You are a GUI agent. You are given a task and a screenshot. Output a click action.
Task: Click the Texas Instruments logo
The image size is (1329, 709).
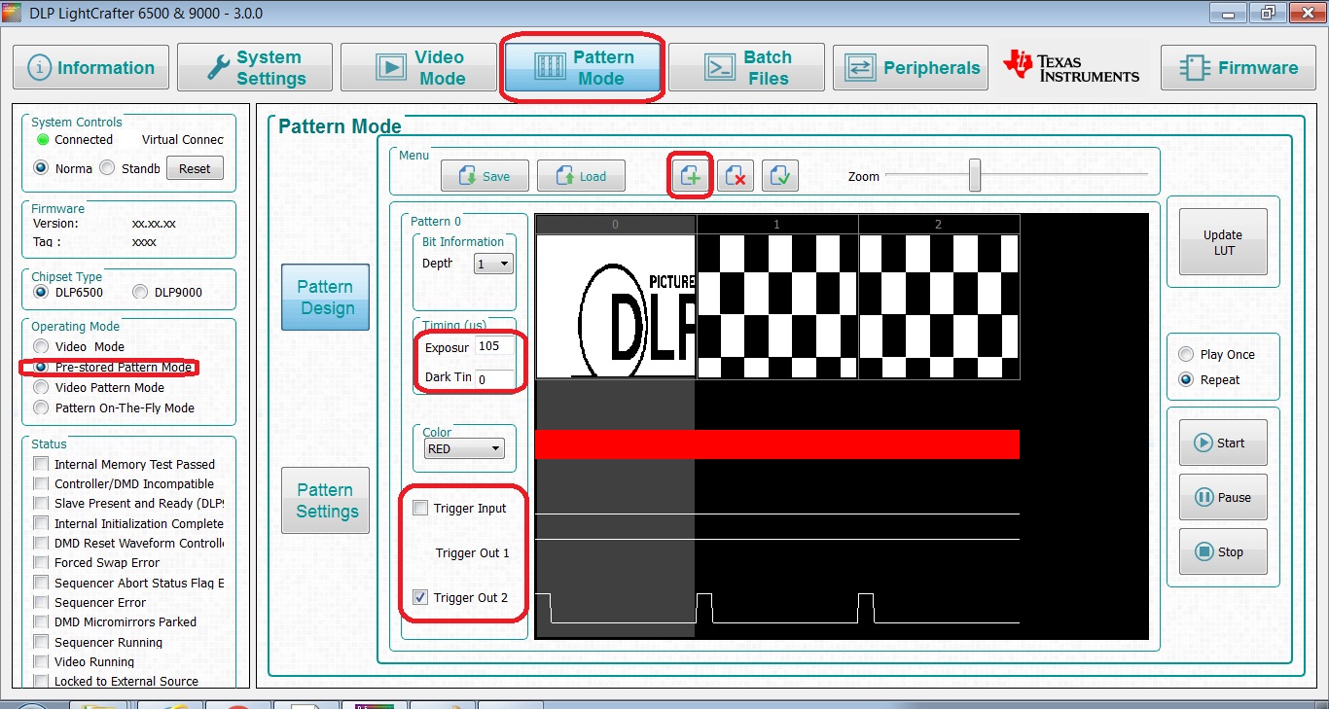(x=1072, y=68)
